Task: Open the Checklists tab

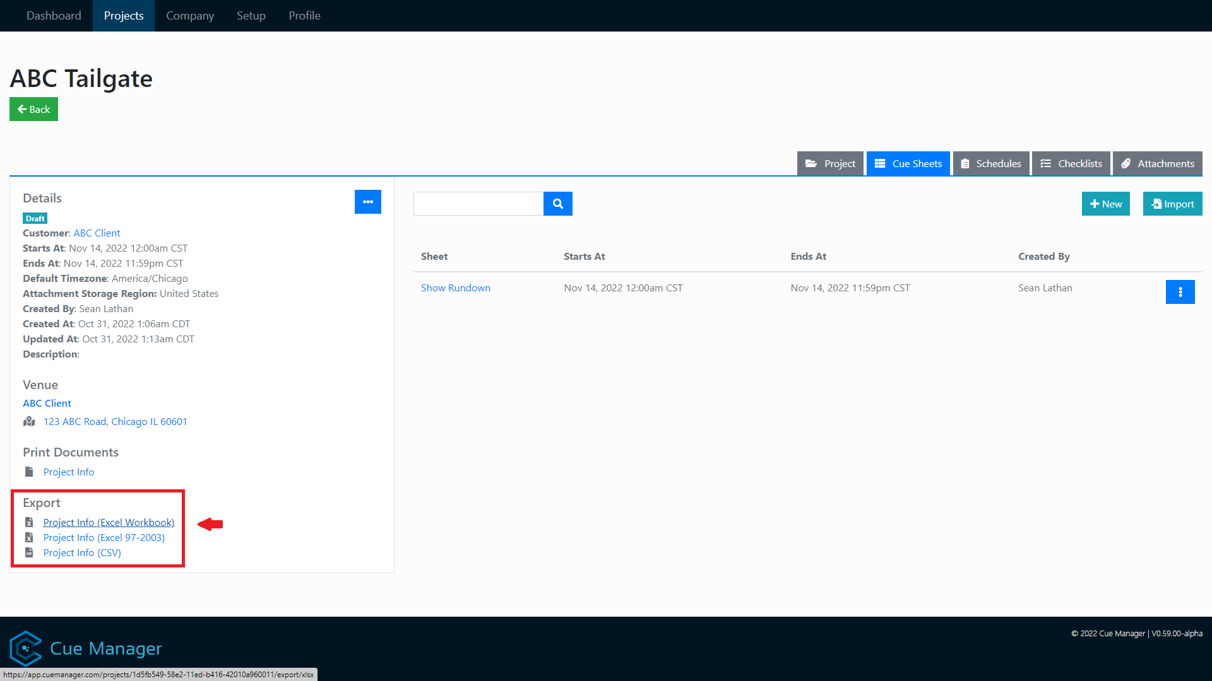Action: [x=1071, y=163]
